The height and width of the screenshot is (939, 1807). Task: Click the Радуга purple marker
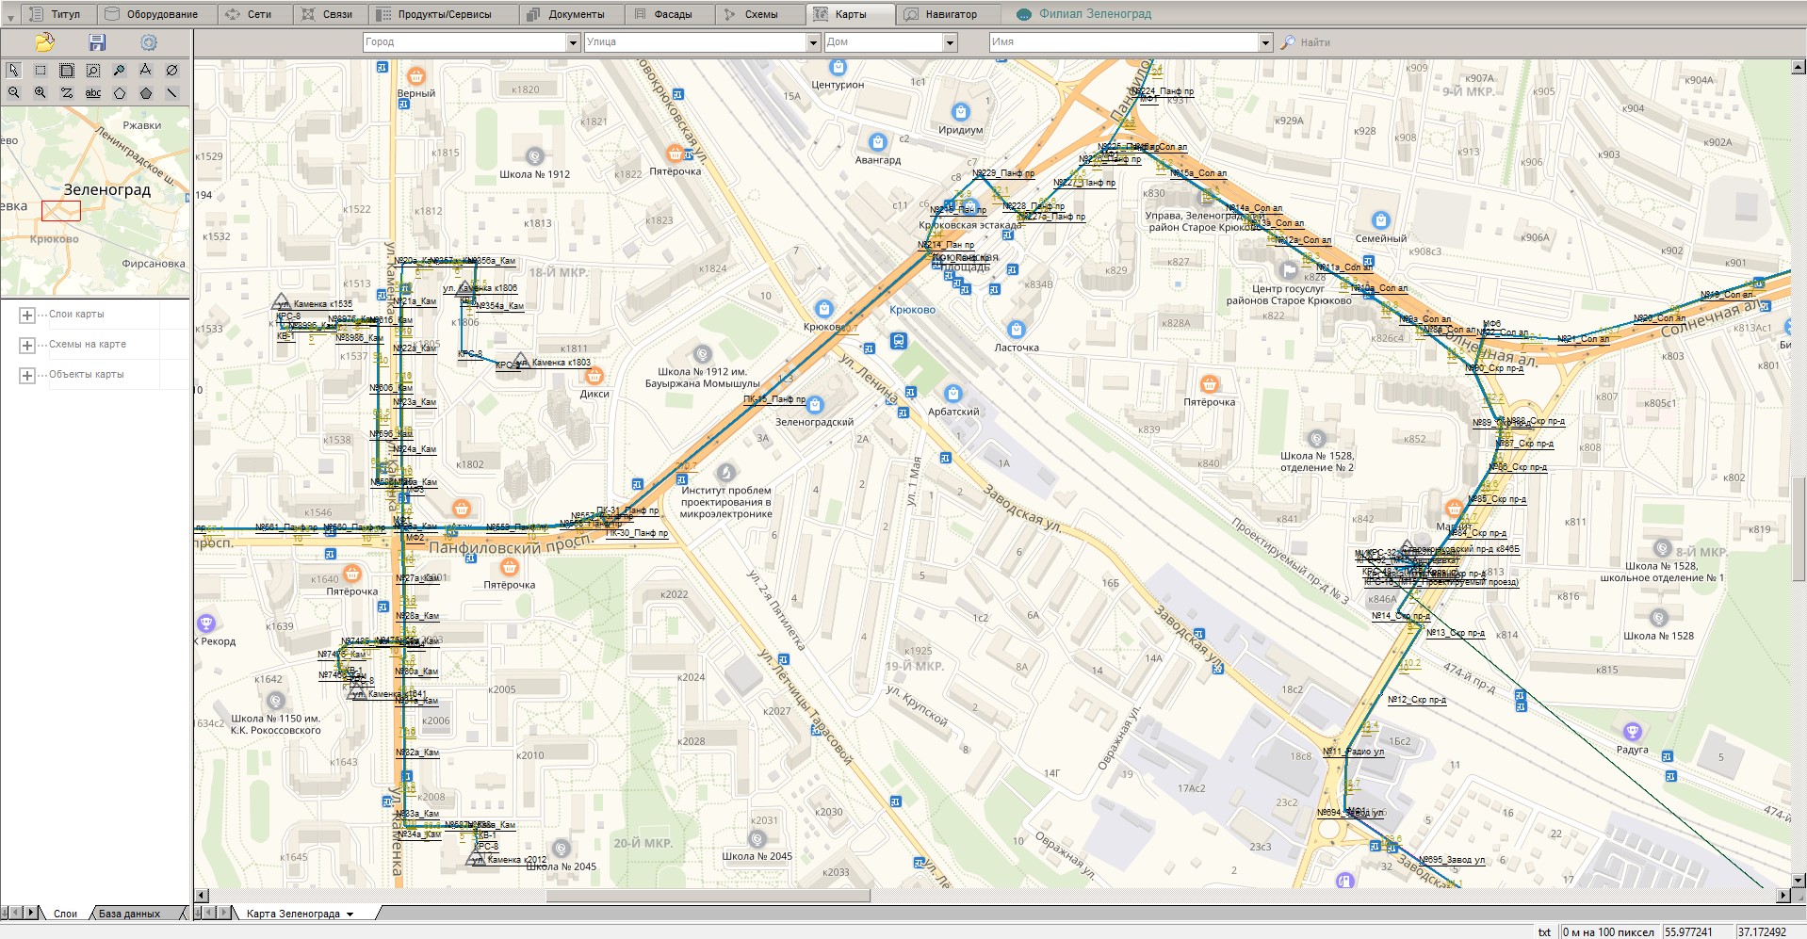(x=1632, y=732)
